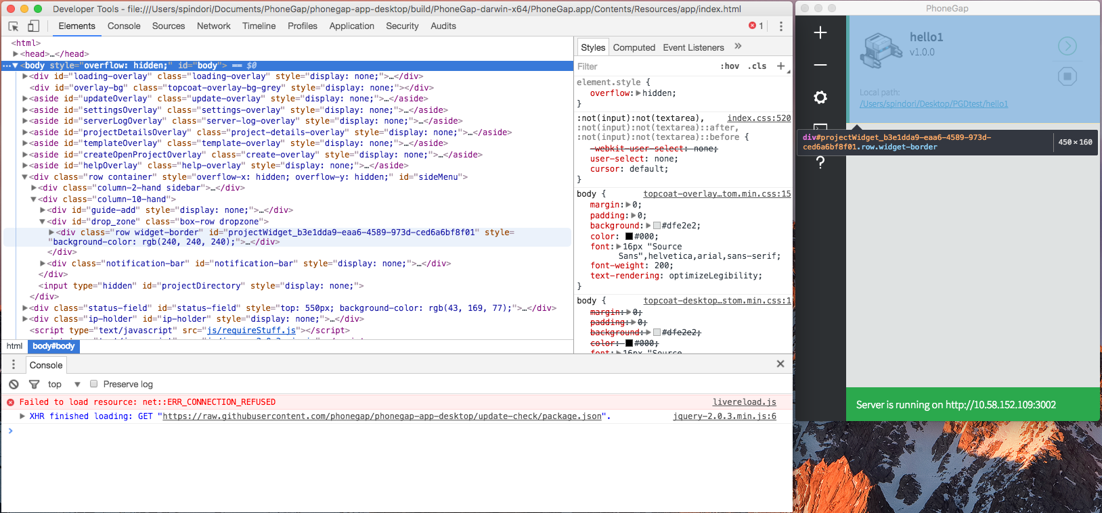The height and width of the screenshot is (513, 1102).
Task: Open the Timeline tab
Action: pos(259,26)
